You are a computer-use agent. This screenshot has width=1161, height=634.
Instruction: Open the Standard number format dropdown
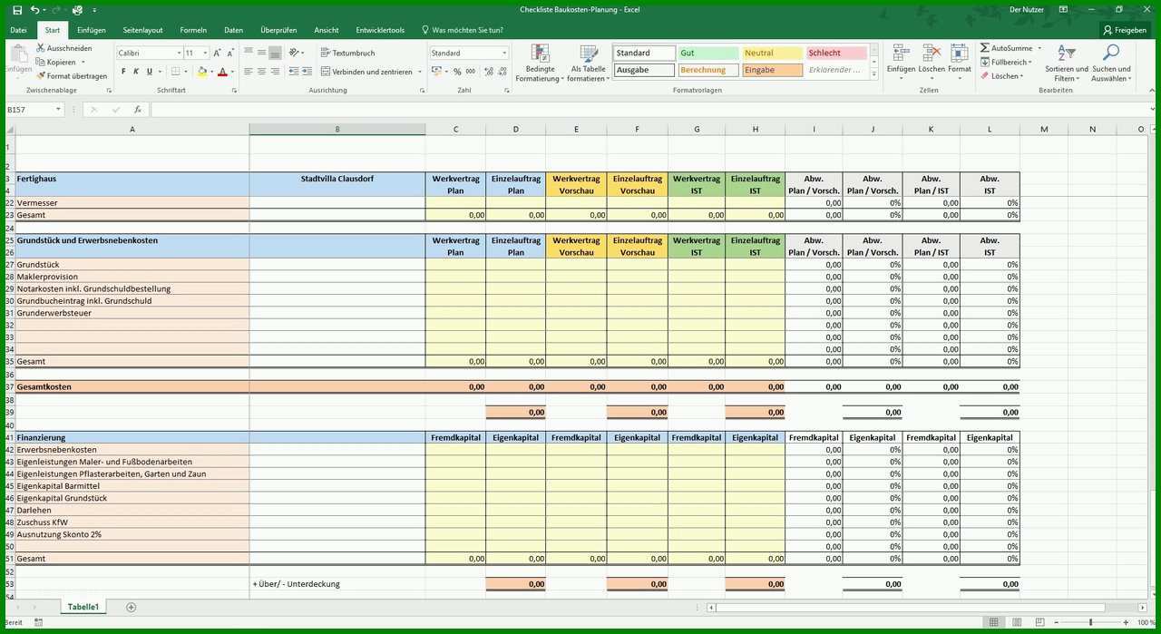[x=504, y=54]
